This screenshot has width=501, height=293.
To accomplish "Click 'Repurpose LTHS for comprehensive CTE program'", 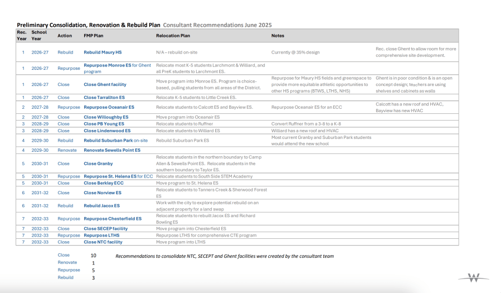I will tap(206, 236).
